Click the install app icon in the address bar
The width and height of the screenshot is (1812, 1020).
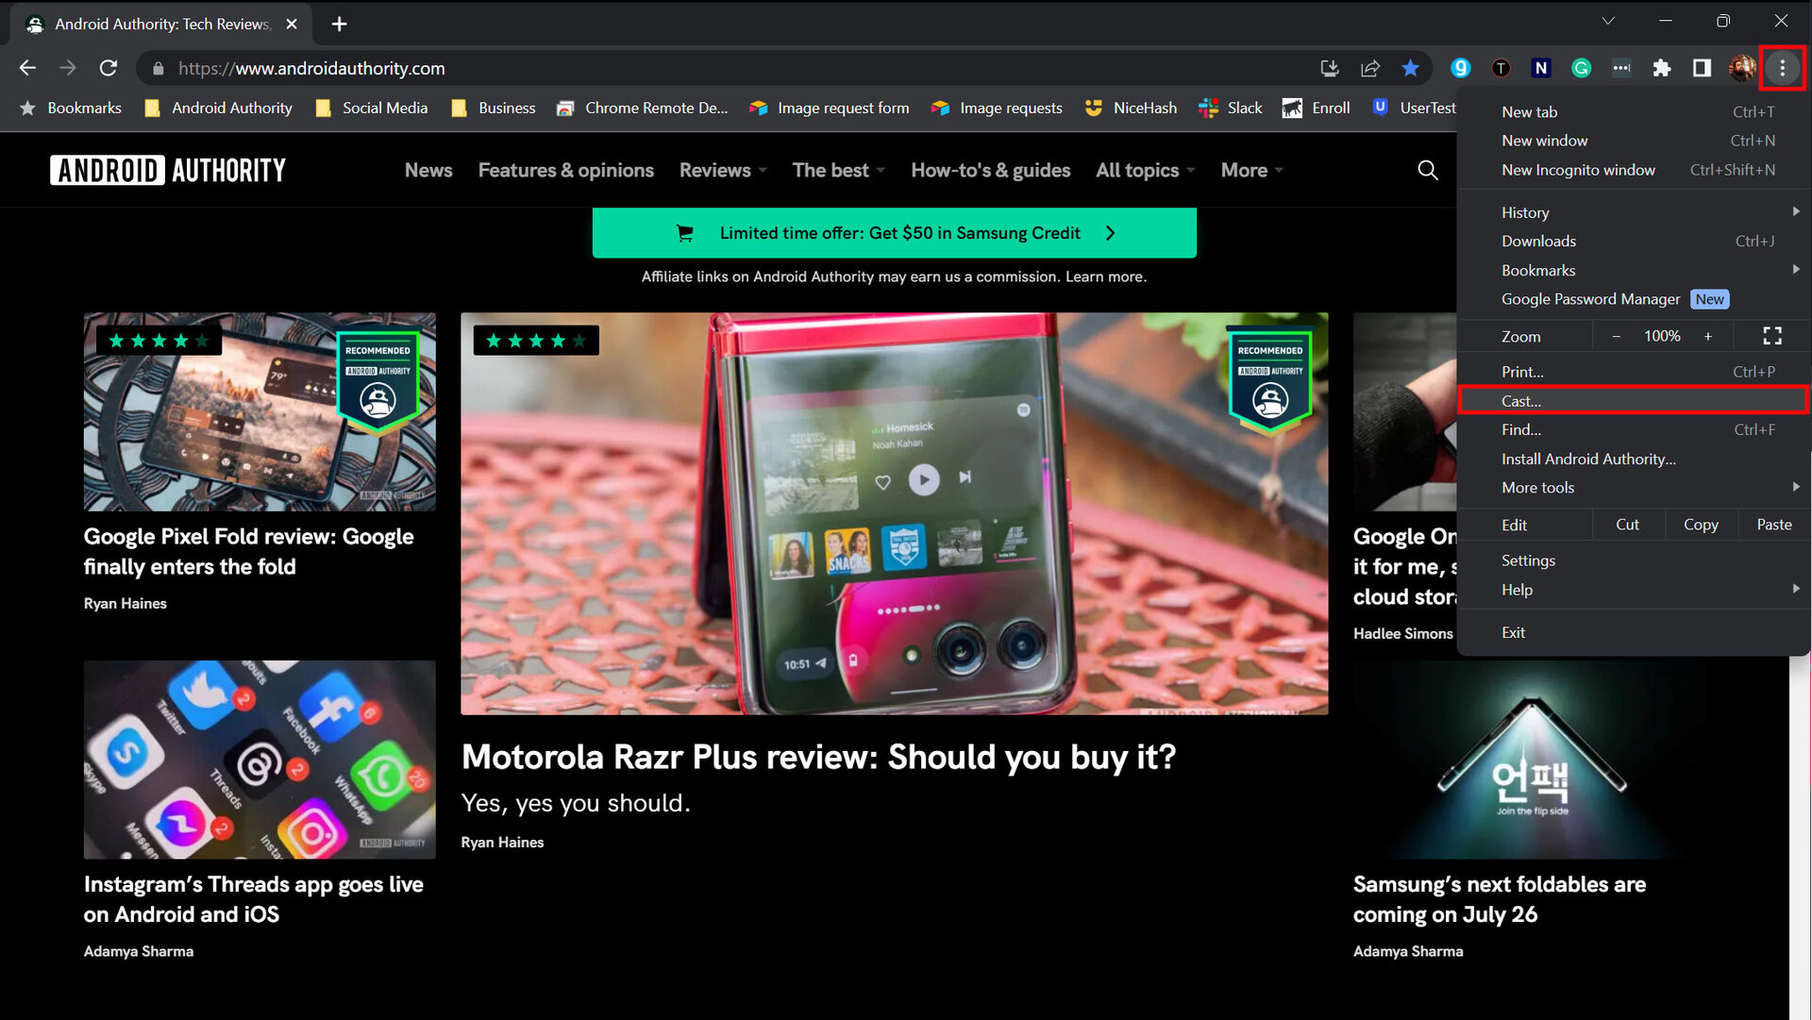pyautogui.click(x=1330, y=68)
